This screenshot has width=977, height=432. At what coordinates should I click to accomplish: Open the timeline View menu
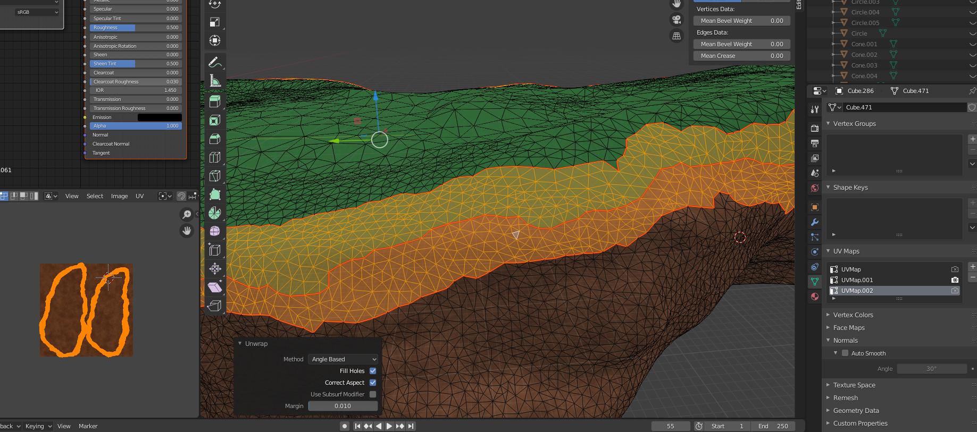(x=64, y=426)
